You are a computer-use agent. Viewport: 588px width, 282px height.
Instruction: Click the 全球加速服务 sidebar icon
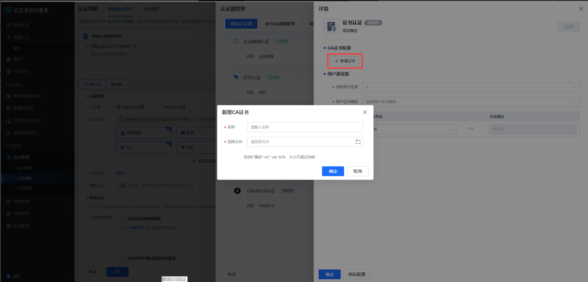8,133
